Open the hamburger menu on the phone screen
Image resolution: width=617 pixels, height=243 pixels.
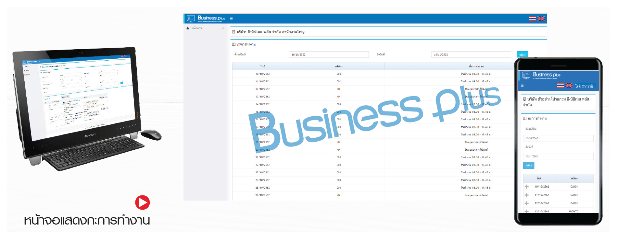522,86
